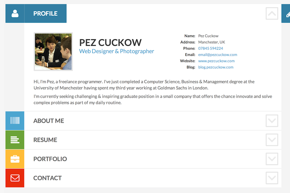Click the green Resume lines icon
The image size is (290, 193).
pyautogui.click(x=15, y=140)
